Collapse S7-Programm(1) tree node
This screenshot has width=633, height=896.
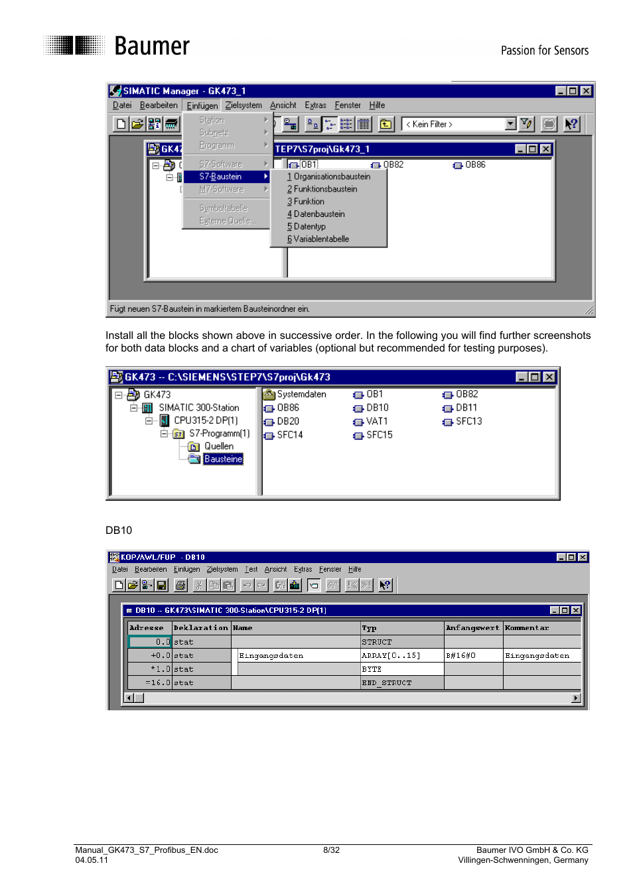165,434
